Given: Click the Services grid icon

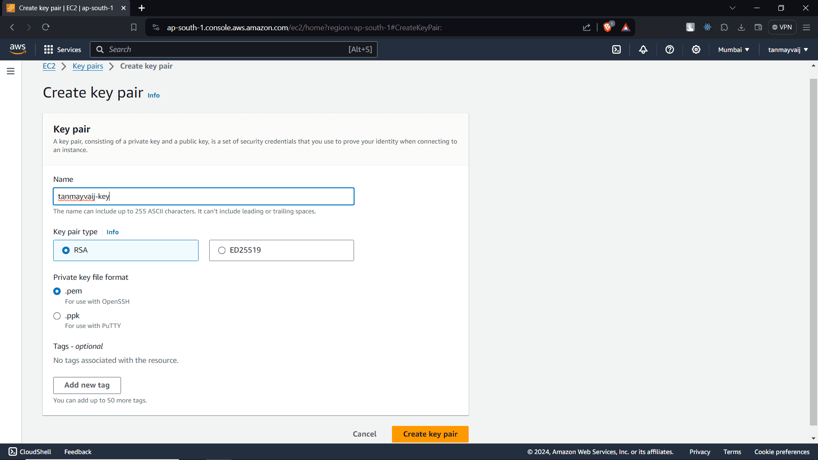Looking at the screenshot, I should pos(49,49).
